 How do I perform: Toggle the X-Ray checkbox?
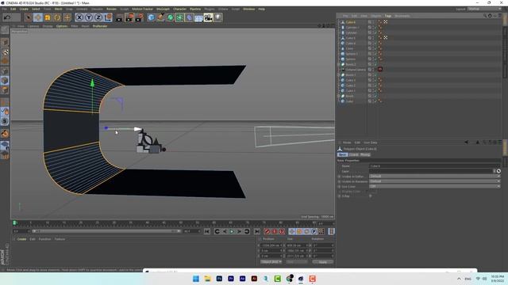click(371, 196)
